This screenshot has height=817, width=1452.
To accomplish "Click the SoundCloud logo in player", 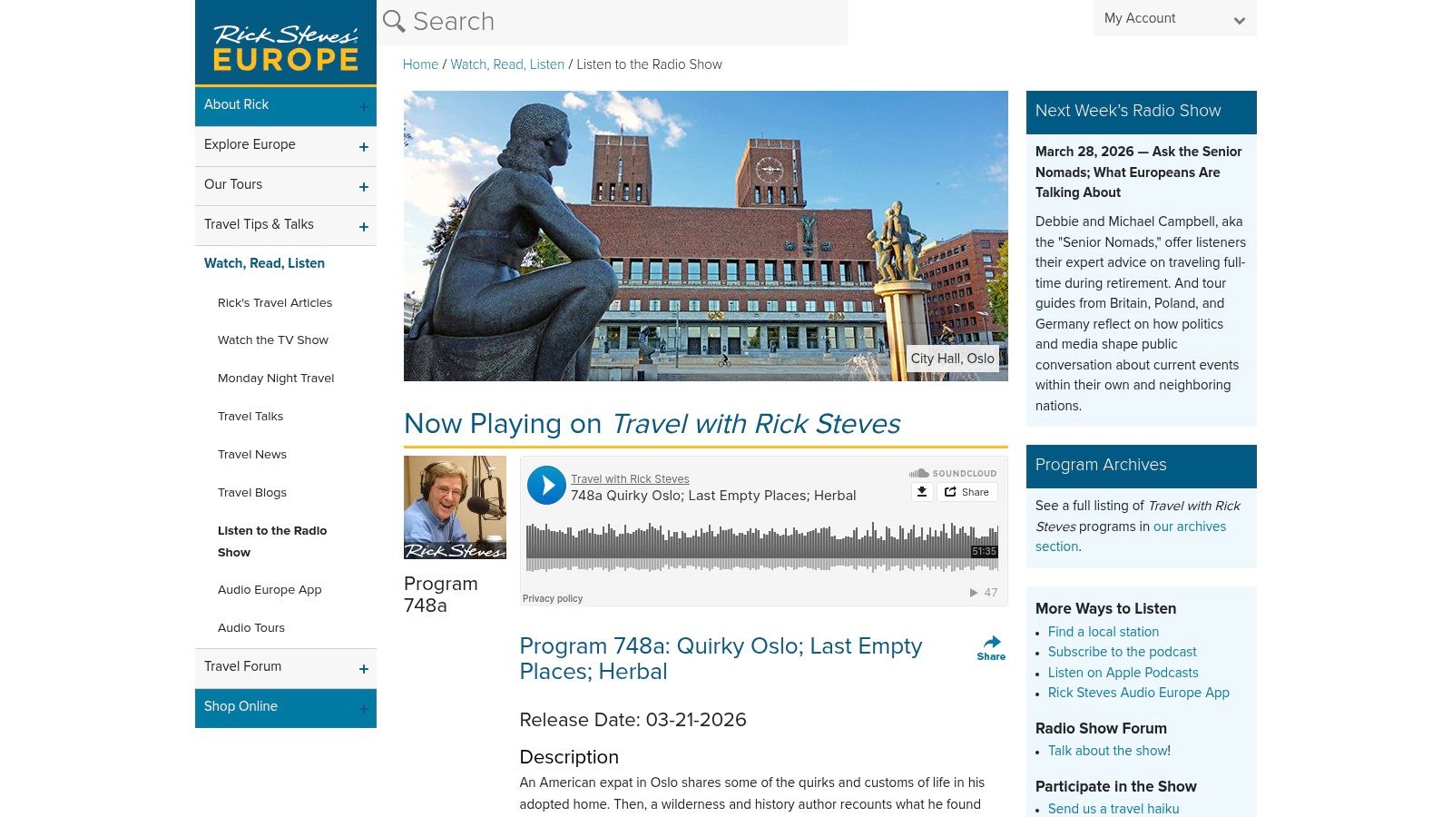I will coord(953,473).
